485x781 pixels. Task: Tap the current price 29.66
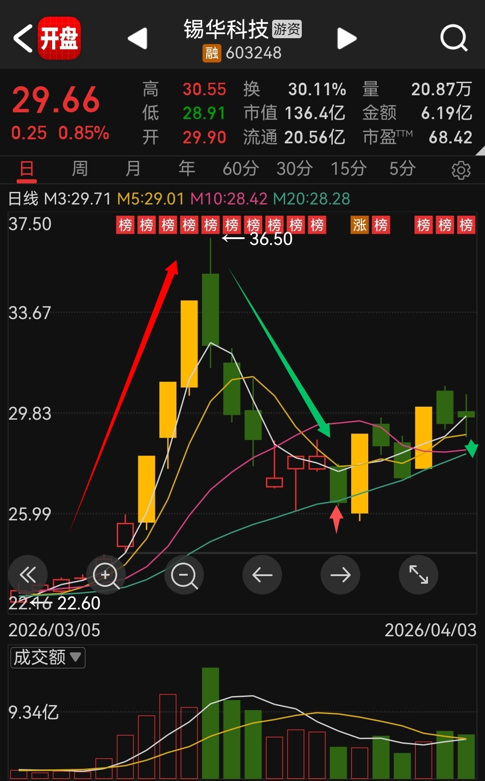tap(56, 100)
